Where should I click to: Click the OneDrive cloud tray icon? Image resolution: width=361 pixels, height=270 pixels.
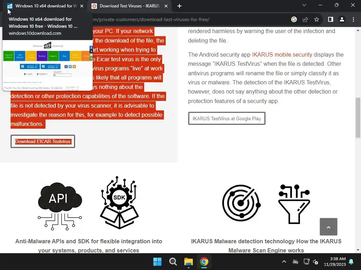295,262
